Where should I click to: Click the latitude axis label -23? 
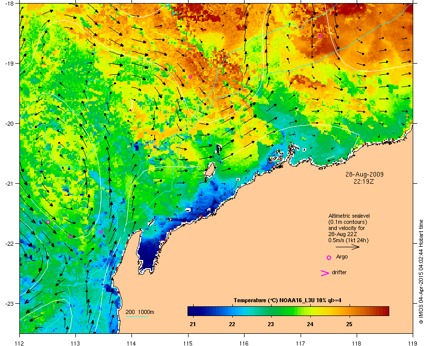(9, 303)
